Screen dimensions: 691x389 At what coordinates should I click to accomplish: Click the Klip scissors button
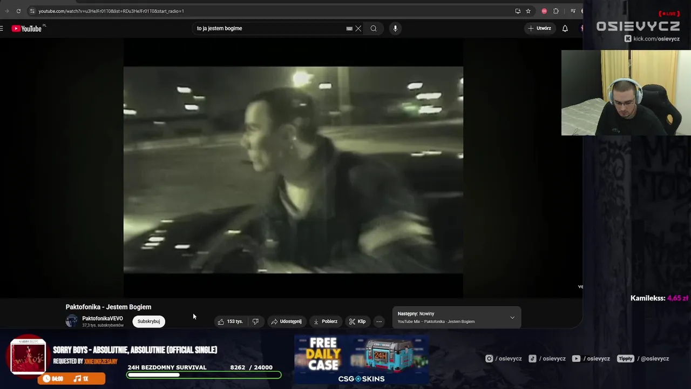(x=357, y=321)
